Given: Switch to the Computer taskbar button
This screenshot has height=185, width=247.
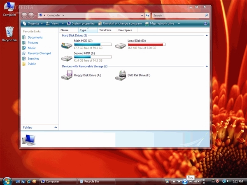Looking at the screenshot, I should pyautogui.click(x=58, y=181).
